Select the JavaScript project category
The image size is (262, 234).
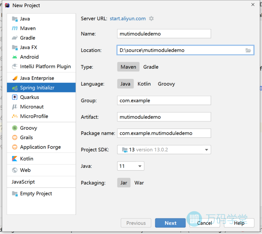(41, 182)
